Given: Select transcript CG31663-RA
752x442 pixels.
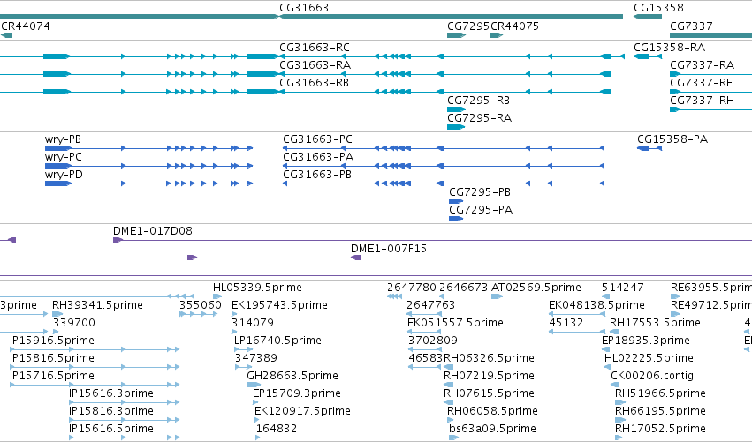Looking at the screenshot, I should pos(315,64).
